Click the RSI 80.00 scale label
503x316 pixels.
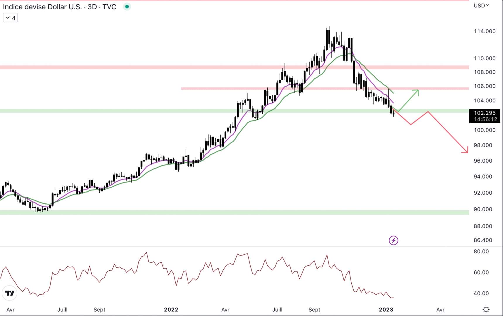click(x=481, y=251)
